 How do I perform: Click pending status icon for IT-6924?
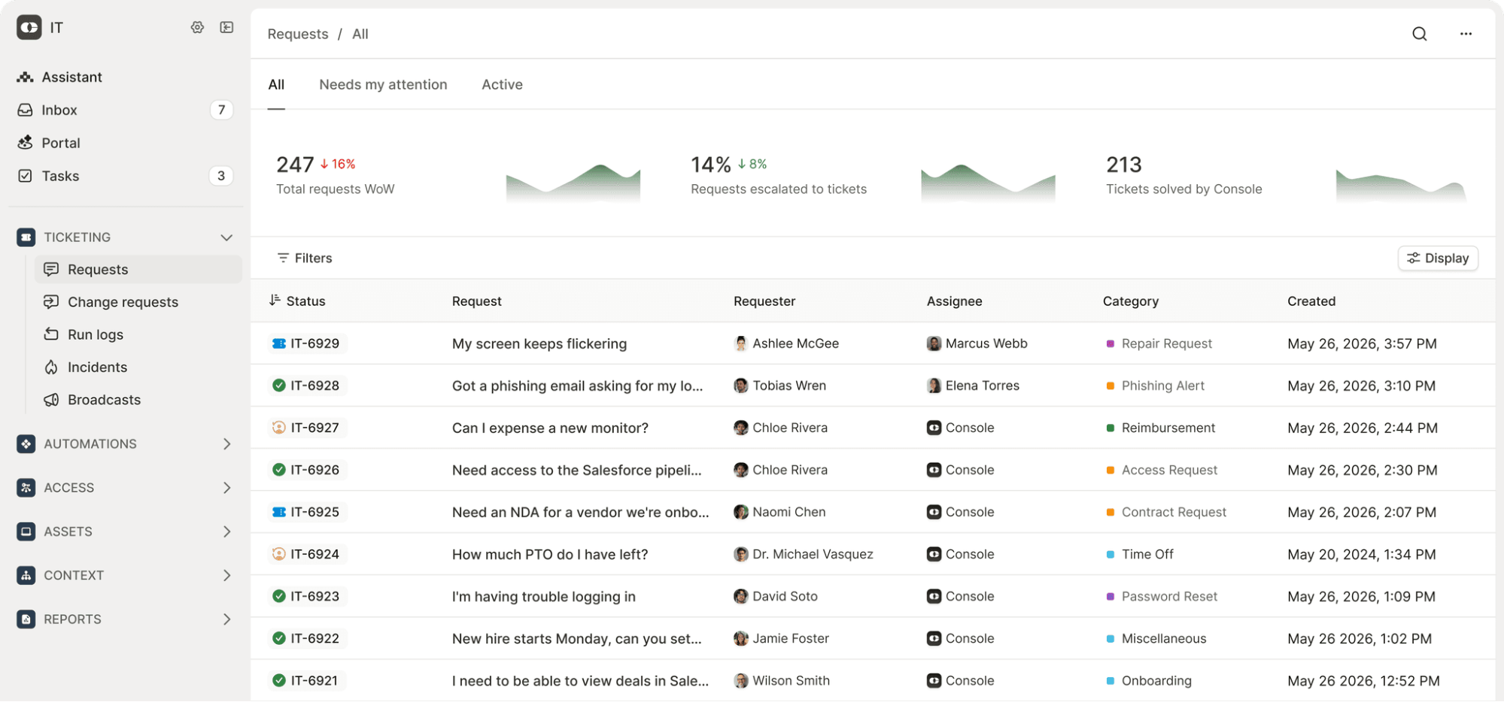click(x=278, y=554)
